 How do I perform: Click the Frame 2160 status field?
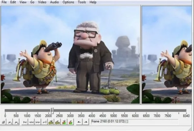point(135,122)
